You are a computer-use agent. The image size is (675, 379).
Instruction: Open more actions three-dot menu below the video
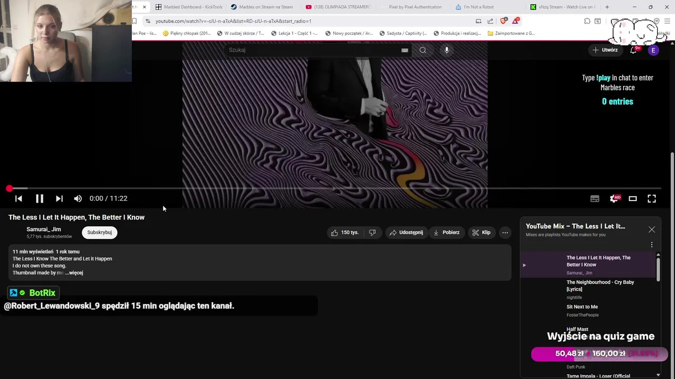[505, 232]
